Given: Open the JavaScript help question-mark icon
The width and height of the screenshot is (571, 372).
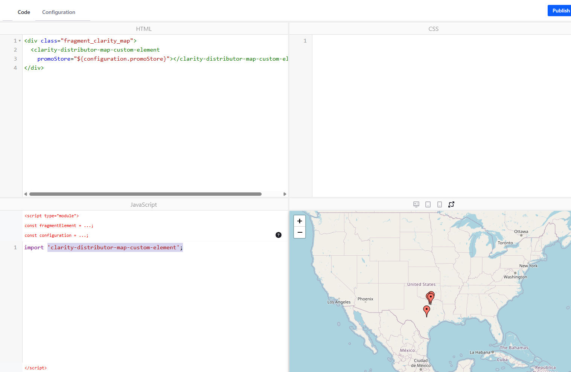Looking at the screenshot, I should click(279, 235).
